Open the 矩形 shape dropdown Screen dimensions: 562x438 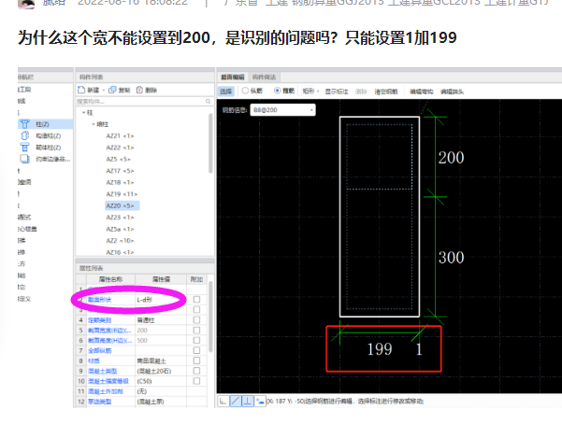pyautogui.click(x=310, y=92)
